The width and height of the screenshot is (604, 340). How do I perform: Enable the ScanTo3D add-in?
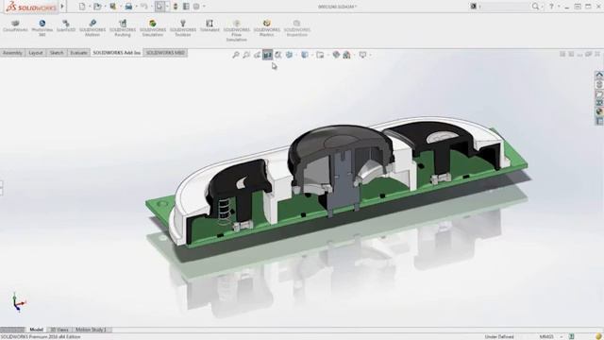click(66, 25)
